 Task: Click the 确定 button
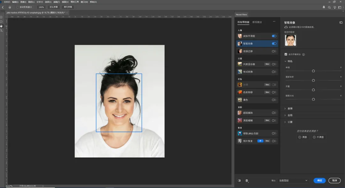[319, 180]
